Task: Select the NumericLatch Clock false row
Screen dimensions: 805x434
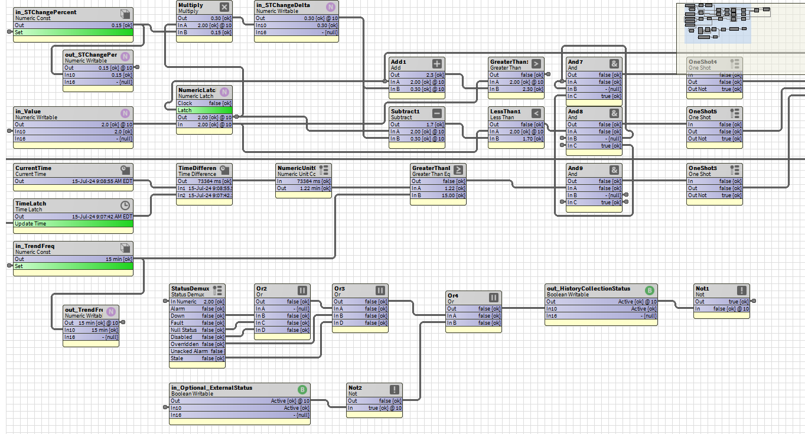Action: pos(204,103)
